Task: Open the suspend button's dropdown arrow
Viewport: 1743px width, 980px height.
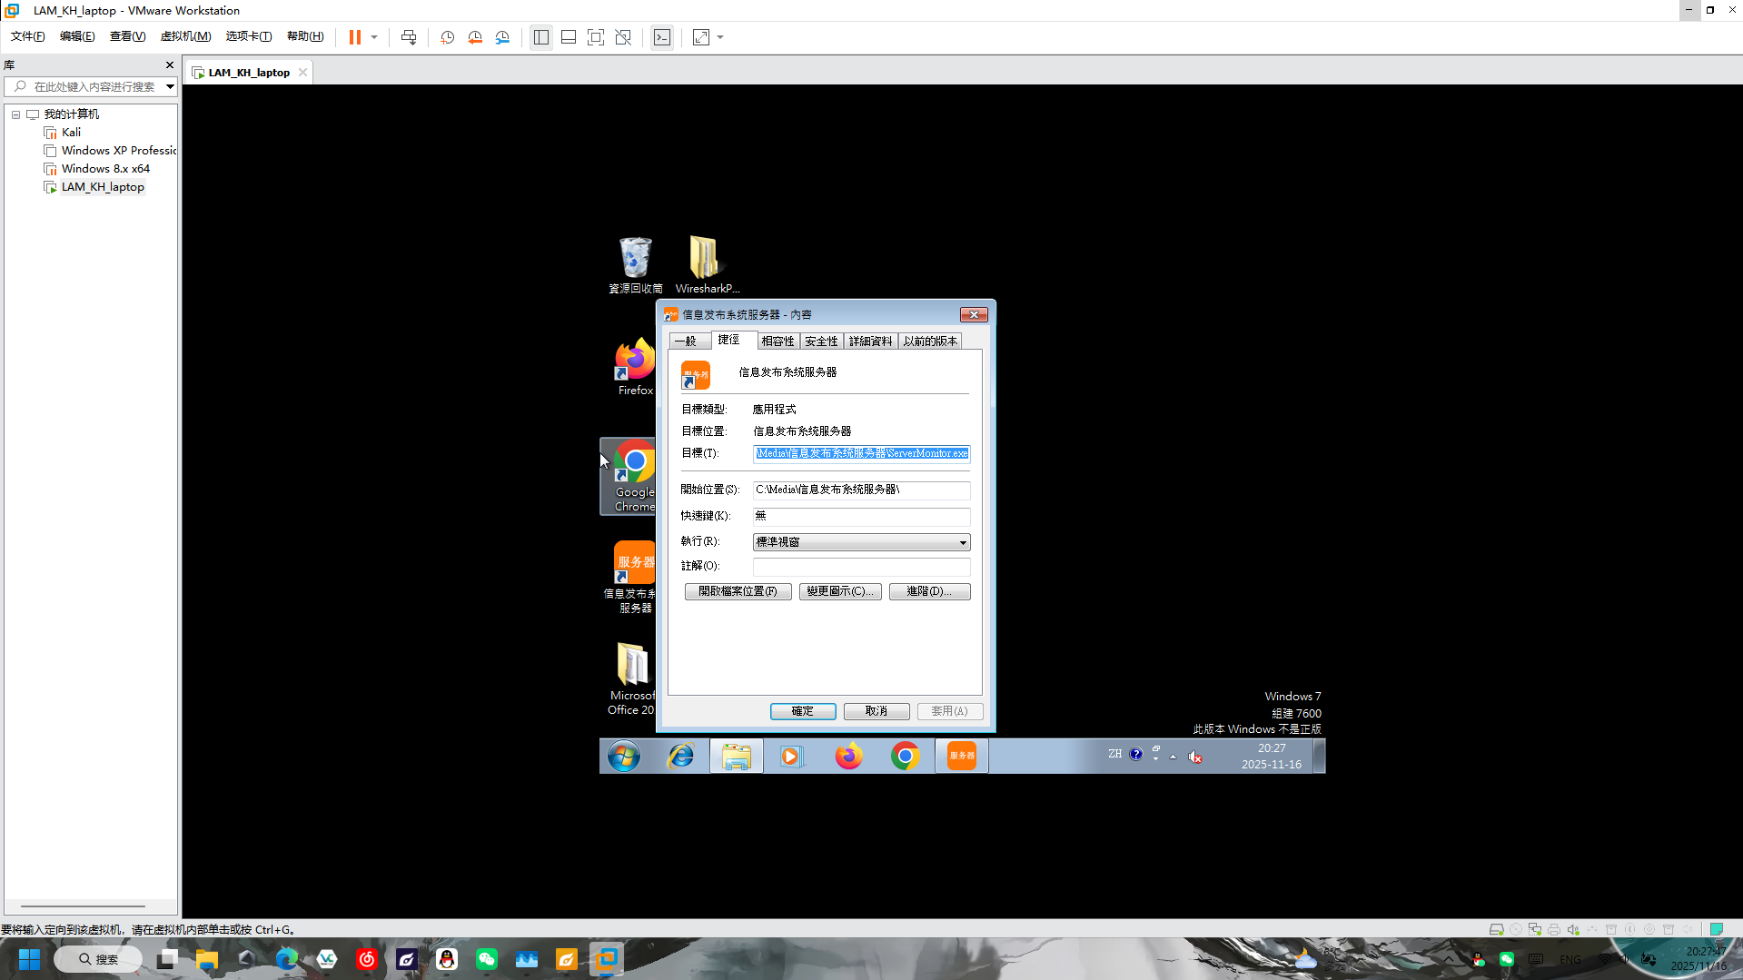Action: pos(372,37)
